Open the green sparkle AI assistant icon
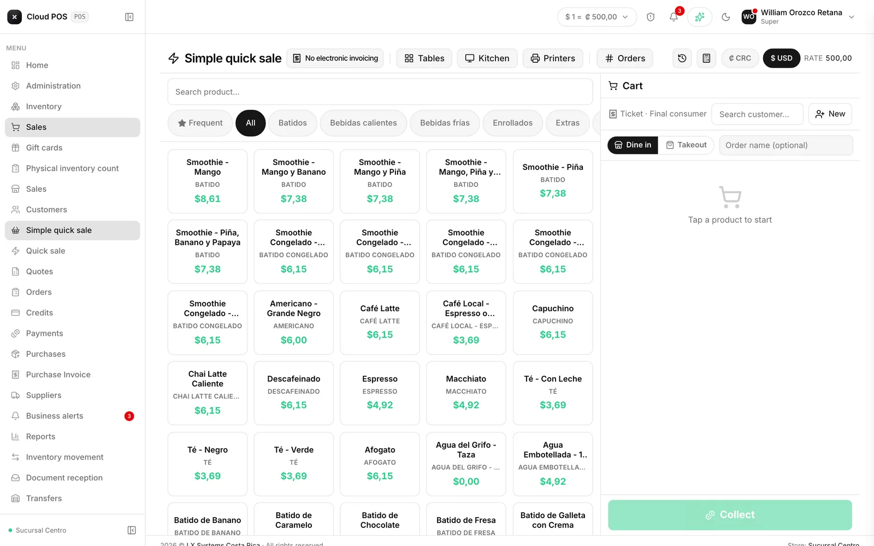Screen dimensions: 874x546 (x=700, y=17)
